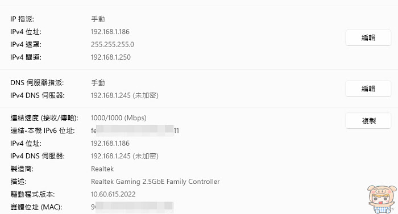Select the 手動 value beside IP 指派

[98, 19]
